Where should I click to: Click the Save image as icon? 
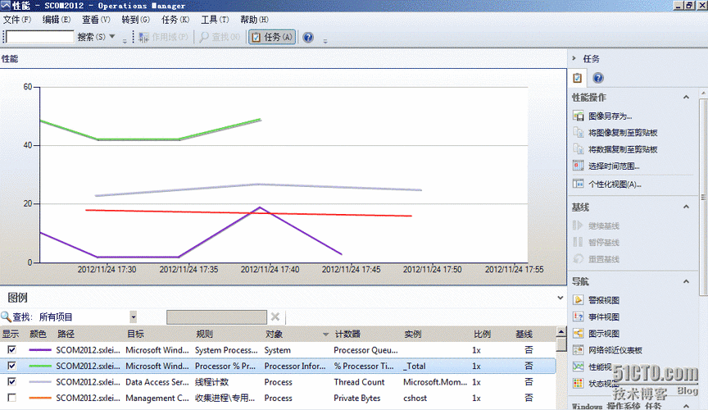(x=579, y=116)
